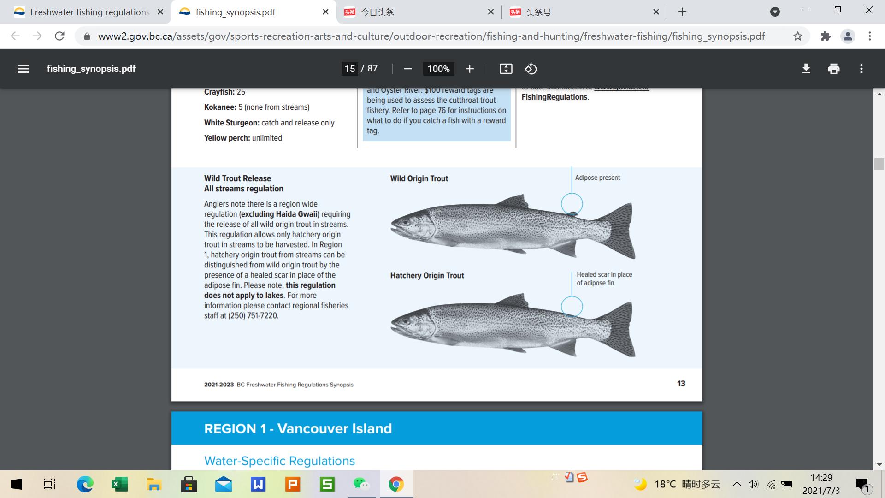Click the zoom percentage field
The width and height of the screenshot is (885, 498).
coord(438,69)
